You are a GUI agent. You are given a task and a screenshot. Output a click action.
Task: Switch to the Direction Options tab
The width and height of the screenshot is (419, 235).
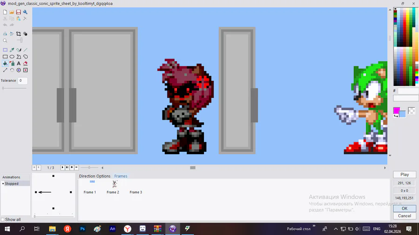tap(95, 176)
